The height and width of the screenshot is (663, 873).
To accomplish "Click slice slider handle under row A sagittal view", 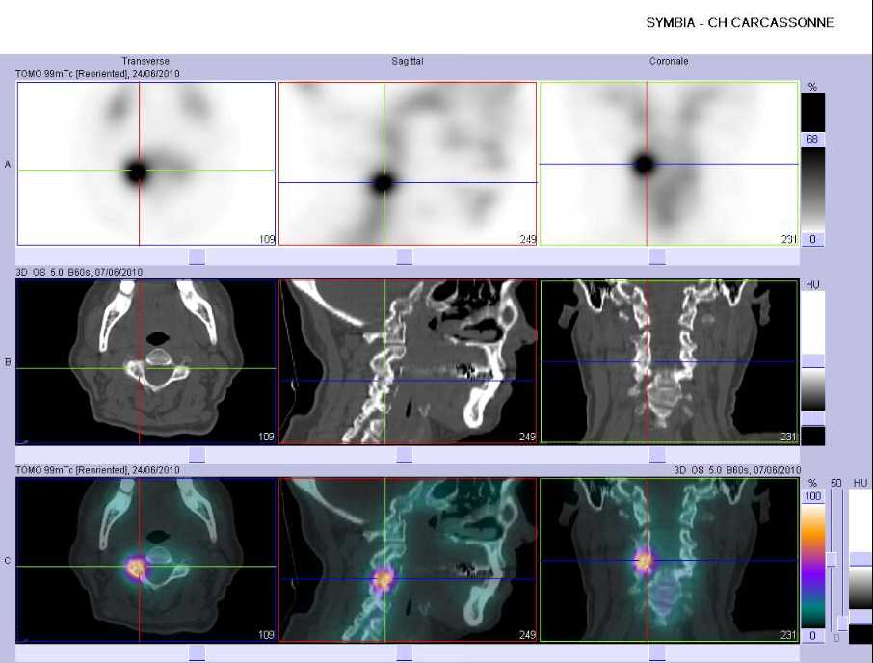I will (405, 256).
